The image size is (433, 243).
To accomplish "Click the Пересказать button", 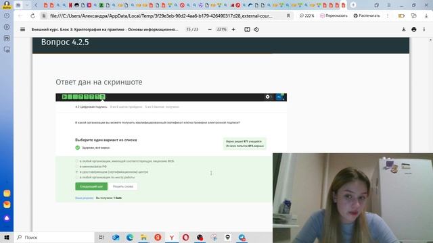I will click(334, 16).
